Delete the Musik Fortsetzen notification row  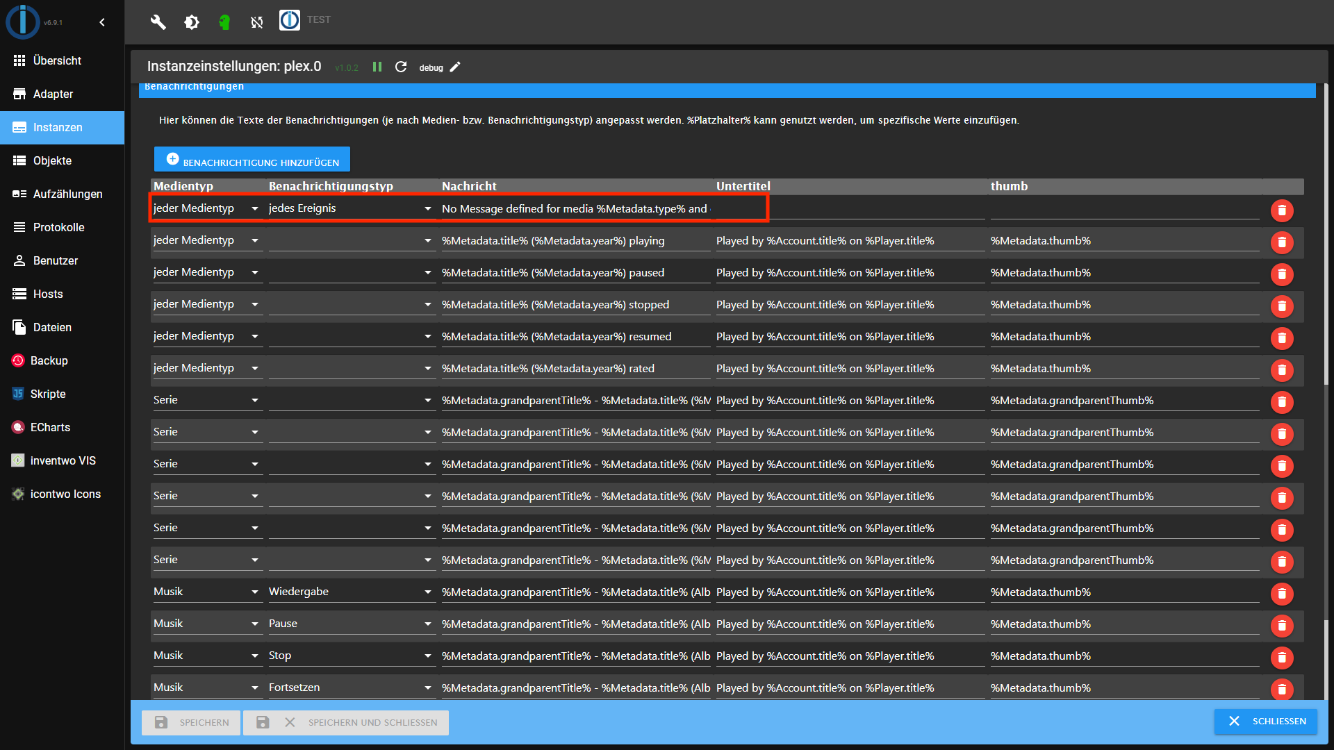(1282, 689)
